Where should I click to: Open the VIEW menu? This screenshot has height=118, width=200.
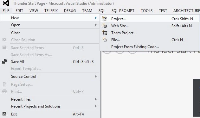[x=34, y=10]
